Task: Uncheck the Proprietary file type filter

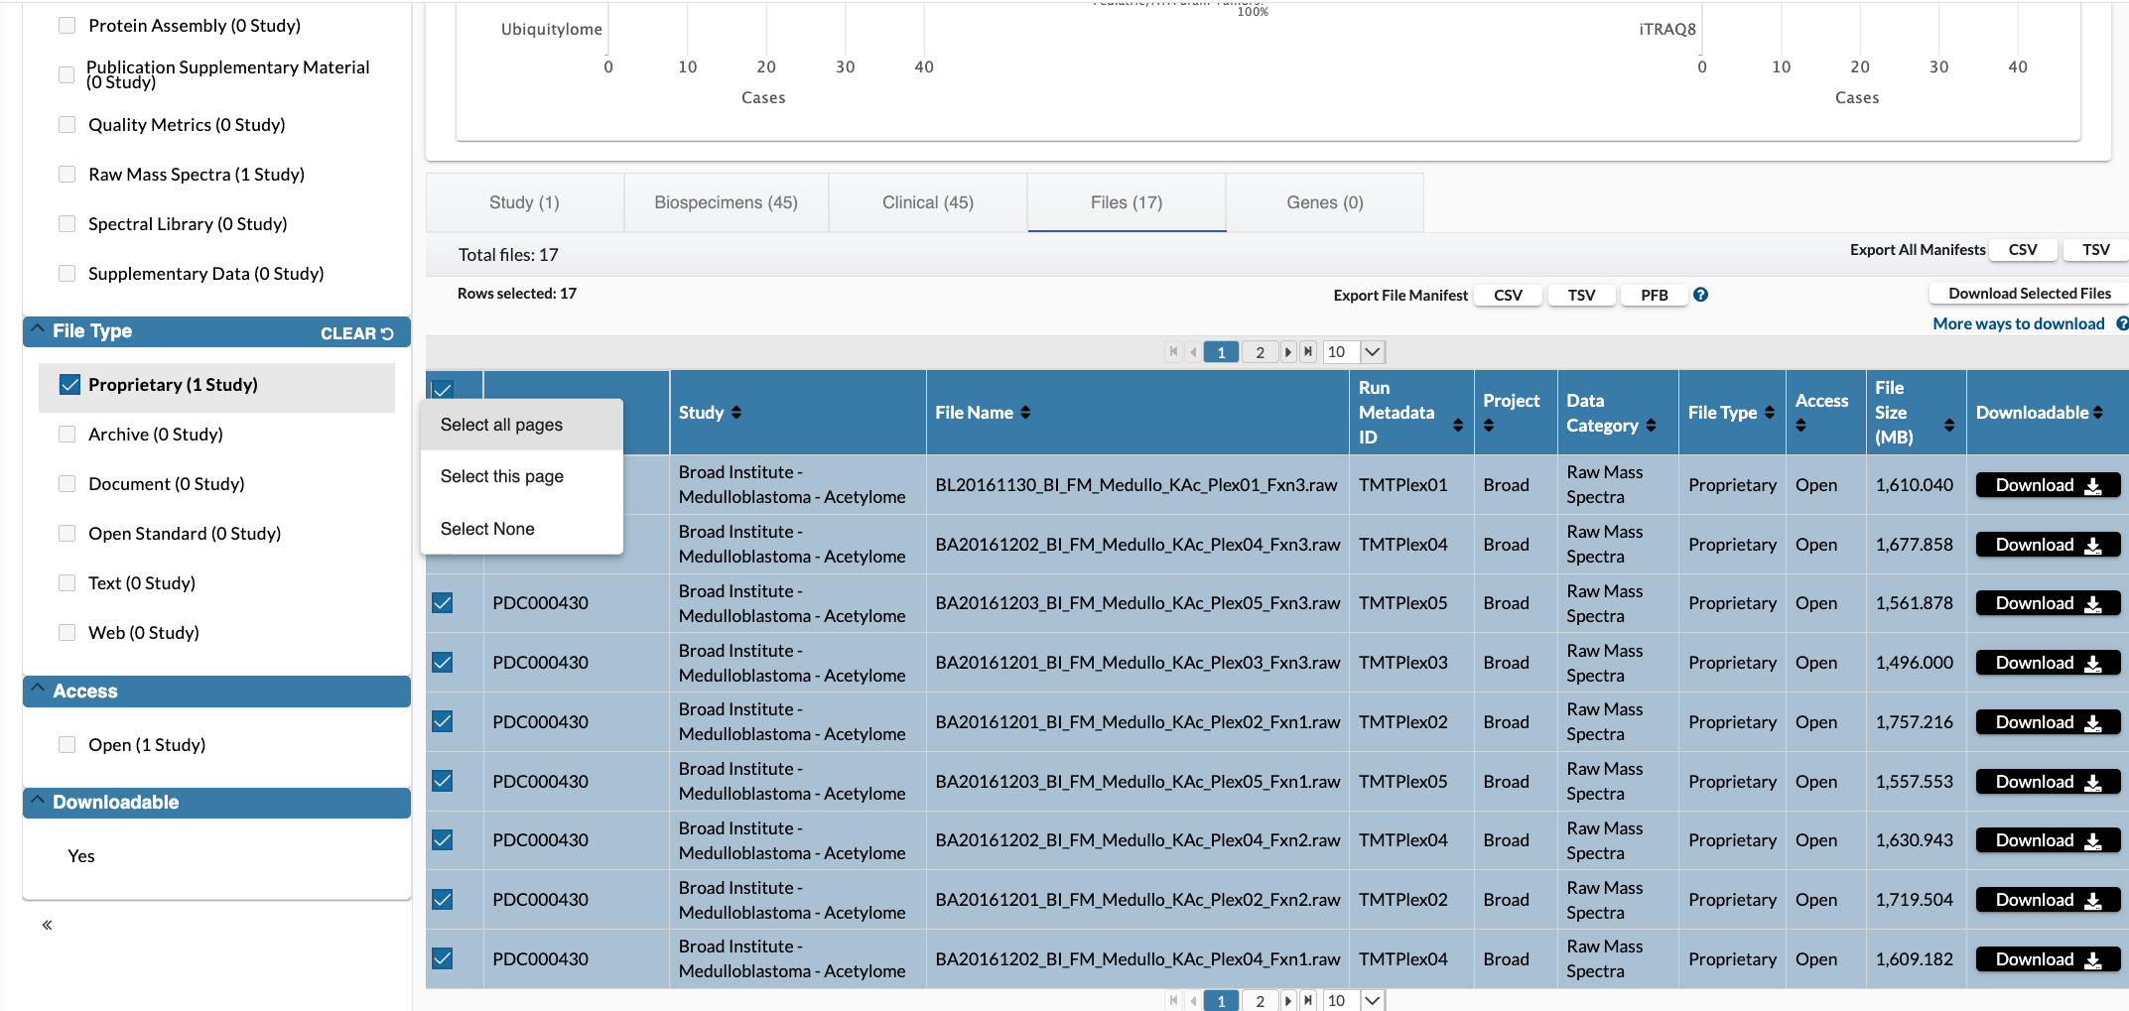Action: click(x=69, y=385)
